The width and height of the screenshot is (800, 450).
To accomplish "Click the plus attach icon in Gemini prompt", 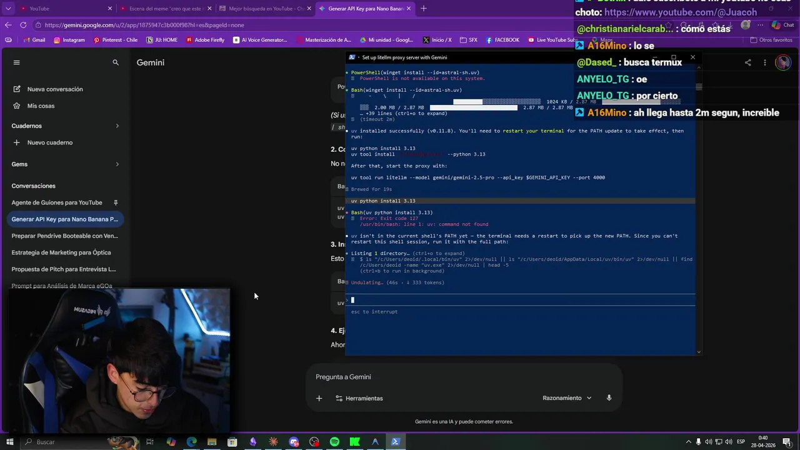I will 319,398.
